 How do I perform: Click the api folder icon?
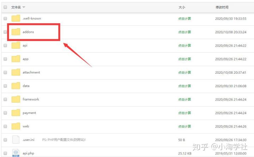coord(16,45)
